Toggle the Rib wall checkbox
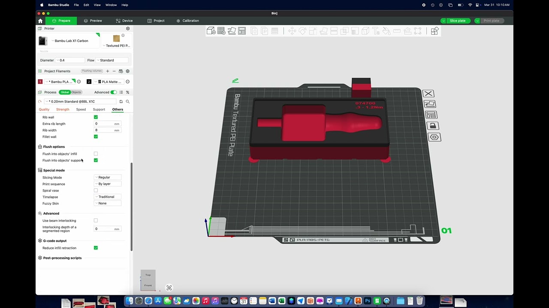Screen dimensions: 549x308 pos(96,117)
